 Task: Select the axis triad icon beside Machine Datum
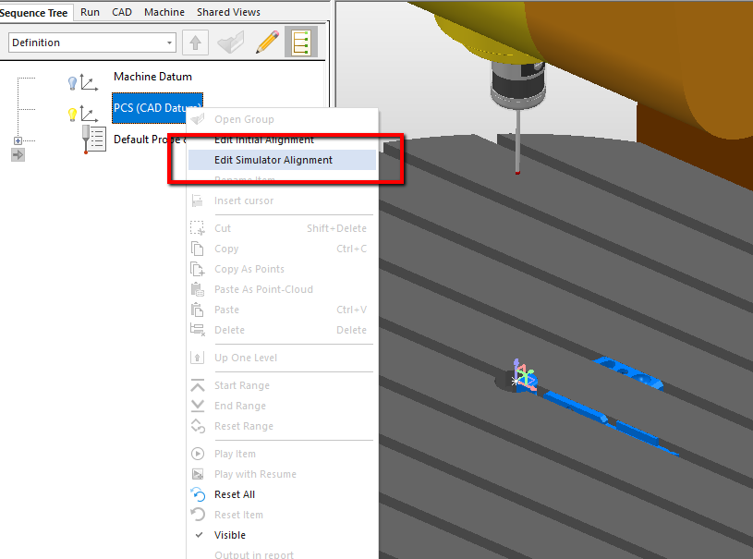coord(91,82)
